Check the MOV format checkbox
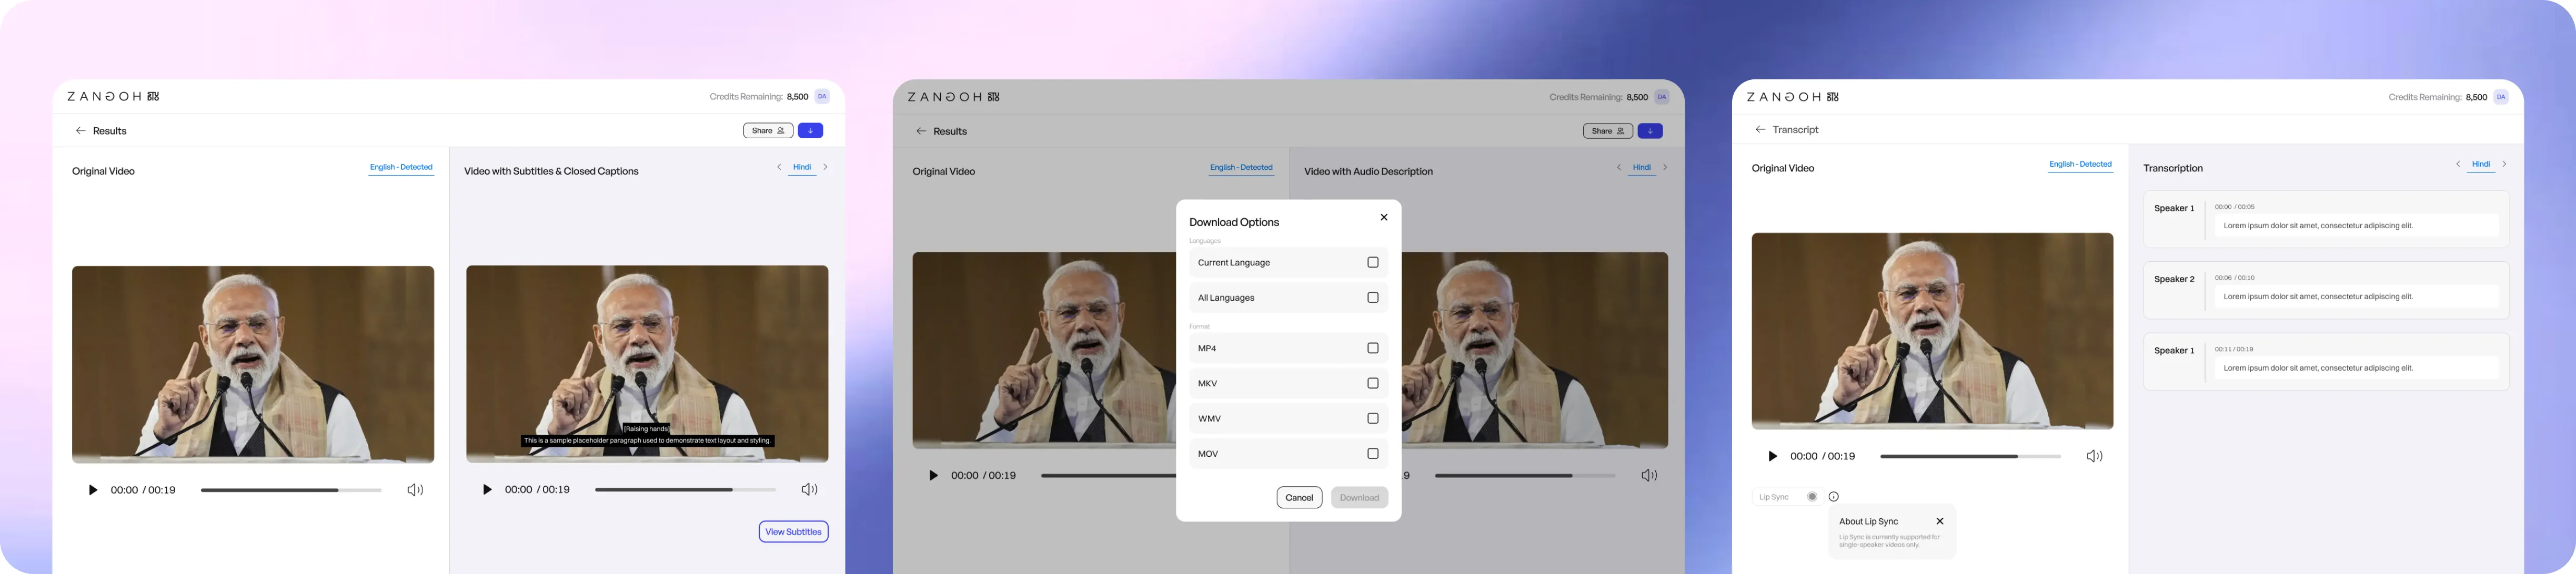Image resolution: width=2576 pixels, height=574 pixels. click(x=1373, y=453)
